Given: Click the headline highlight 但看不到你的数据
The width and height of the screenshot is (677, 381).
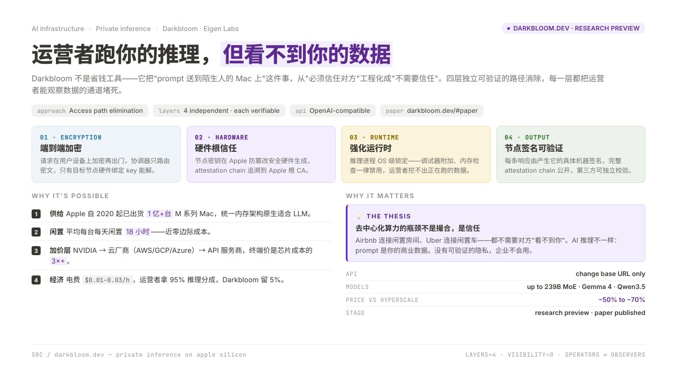Looking at the screenshot, I should click(307, 55).
